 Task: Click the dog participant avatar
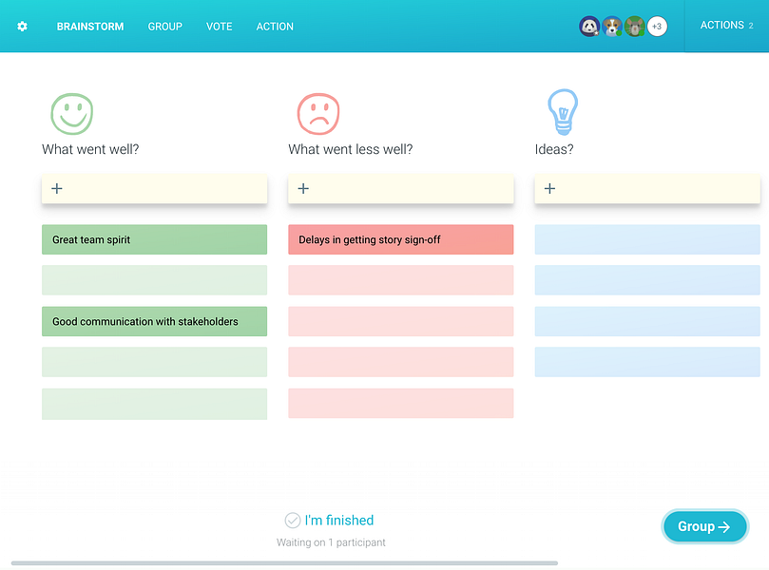611,27
